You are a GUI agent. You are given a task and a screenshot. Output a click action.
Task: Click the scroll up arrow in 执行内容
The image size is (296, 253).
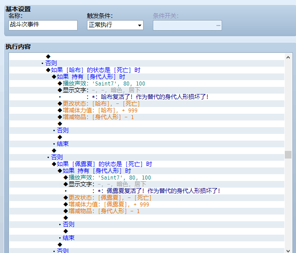coord(288,57)
